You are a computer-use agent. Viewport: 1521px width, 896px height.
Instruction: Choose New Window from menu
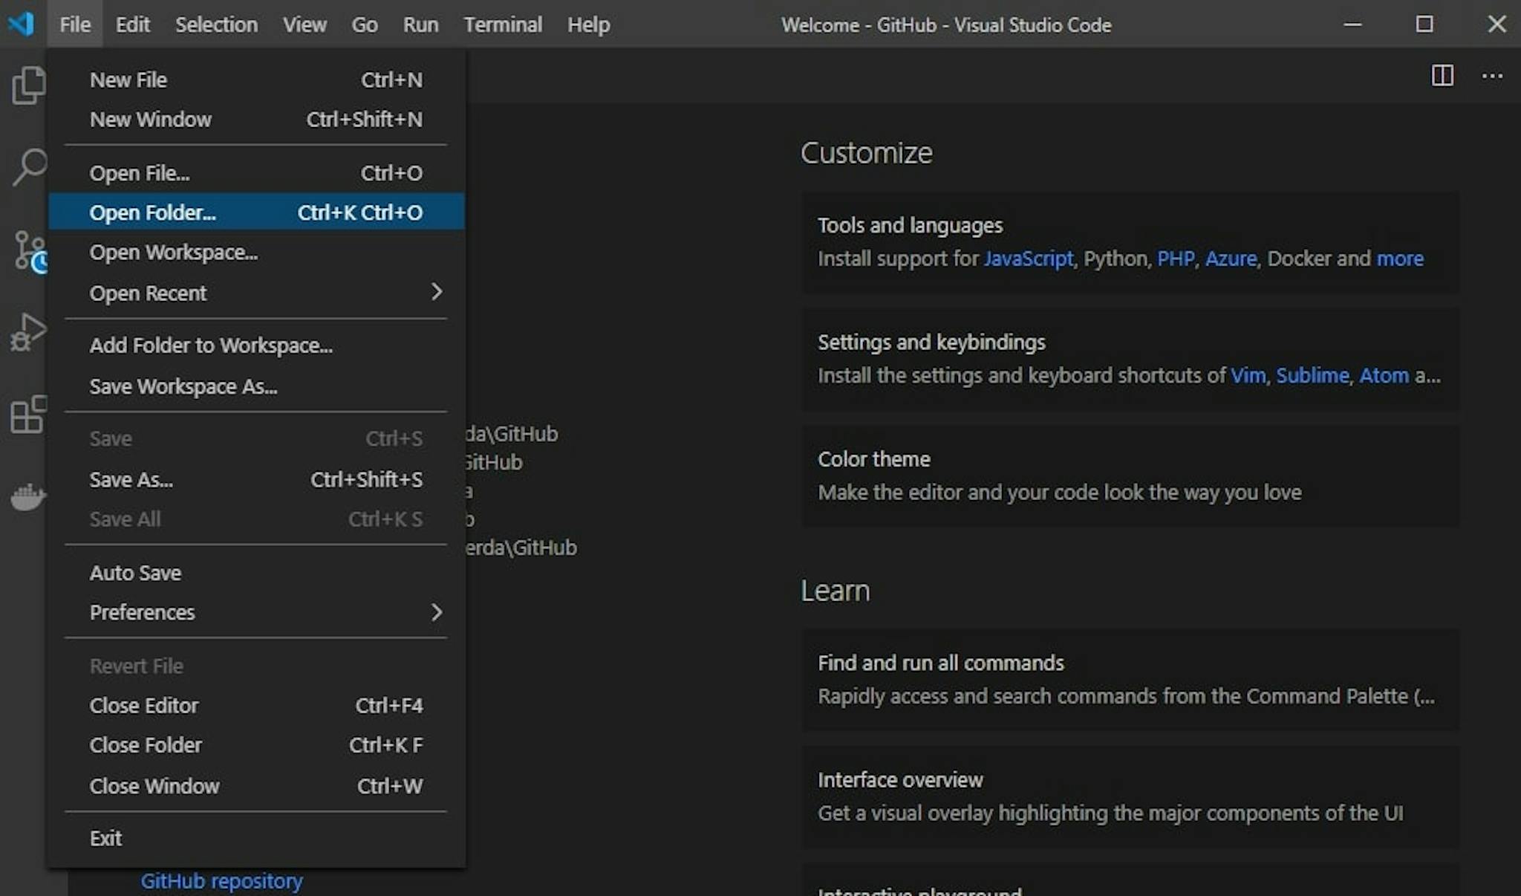click(256, 119)
